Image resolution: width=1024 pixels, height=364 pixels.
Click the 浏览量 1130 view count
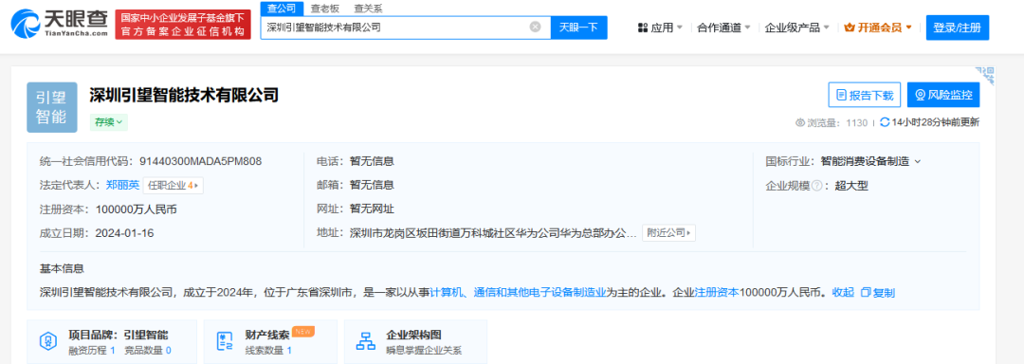point(832,122)
